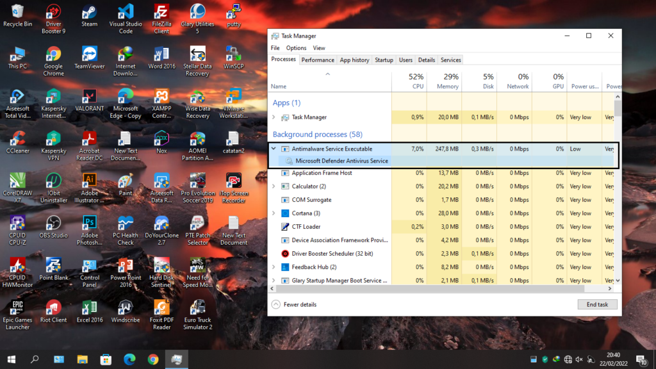Expand the Cortana (3) process group
Viewport: 656px width, 369px height.
coord(274,213)
